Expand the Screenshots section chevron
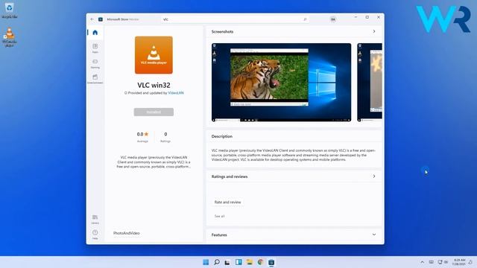The height and width of the screenshot is (268, 477). [x=374, y=31]
